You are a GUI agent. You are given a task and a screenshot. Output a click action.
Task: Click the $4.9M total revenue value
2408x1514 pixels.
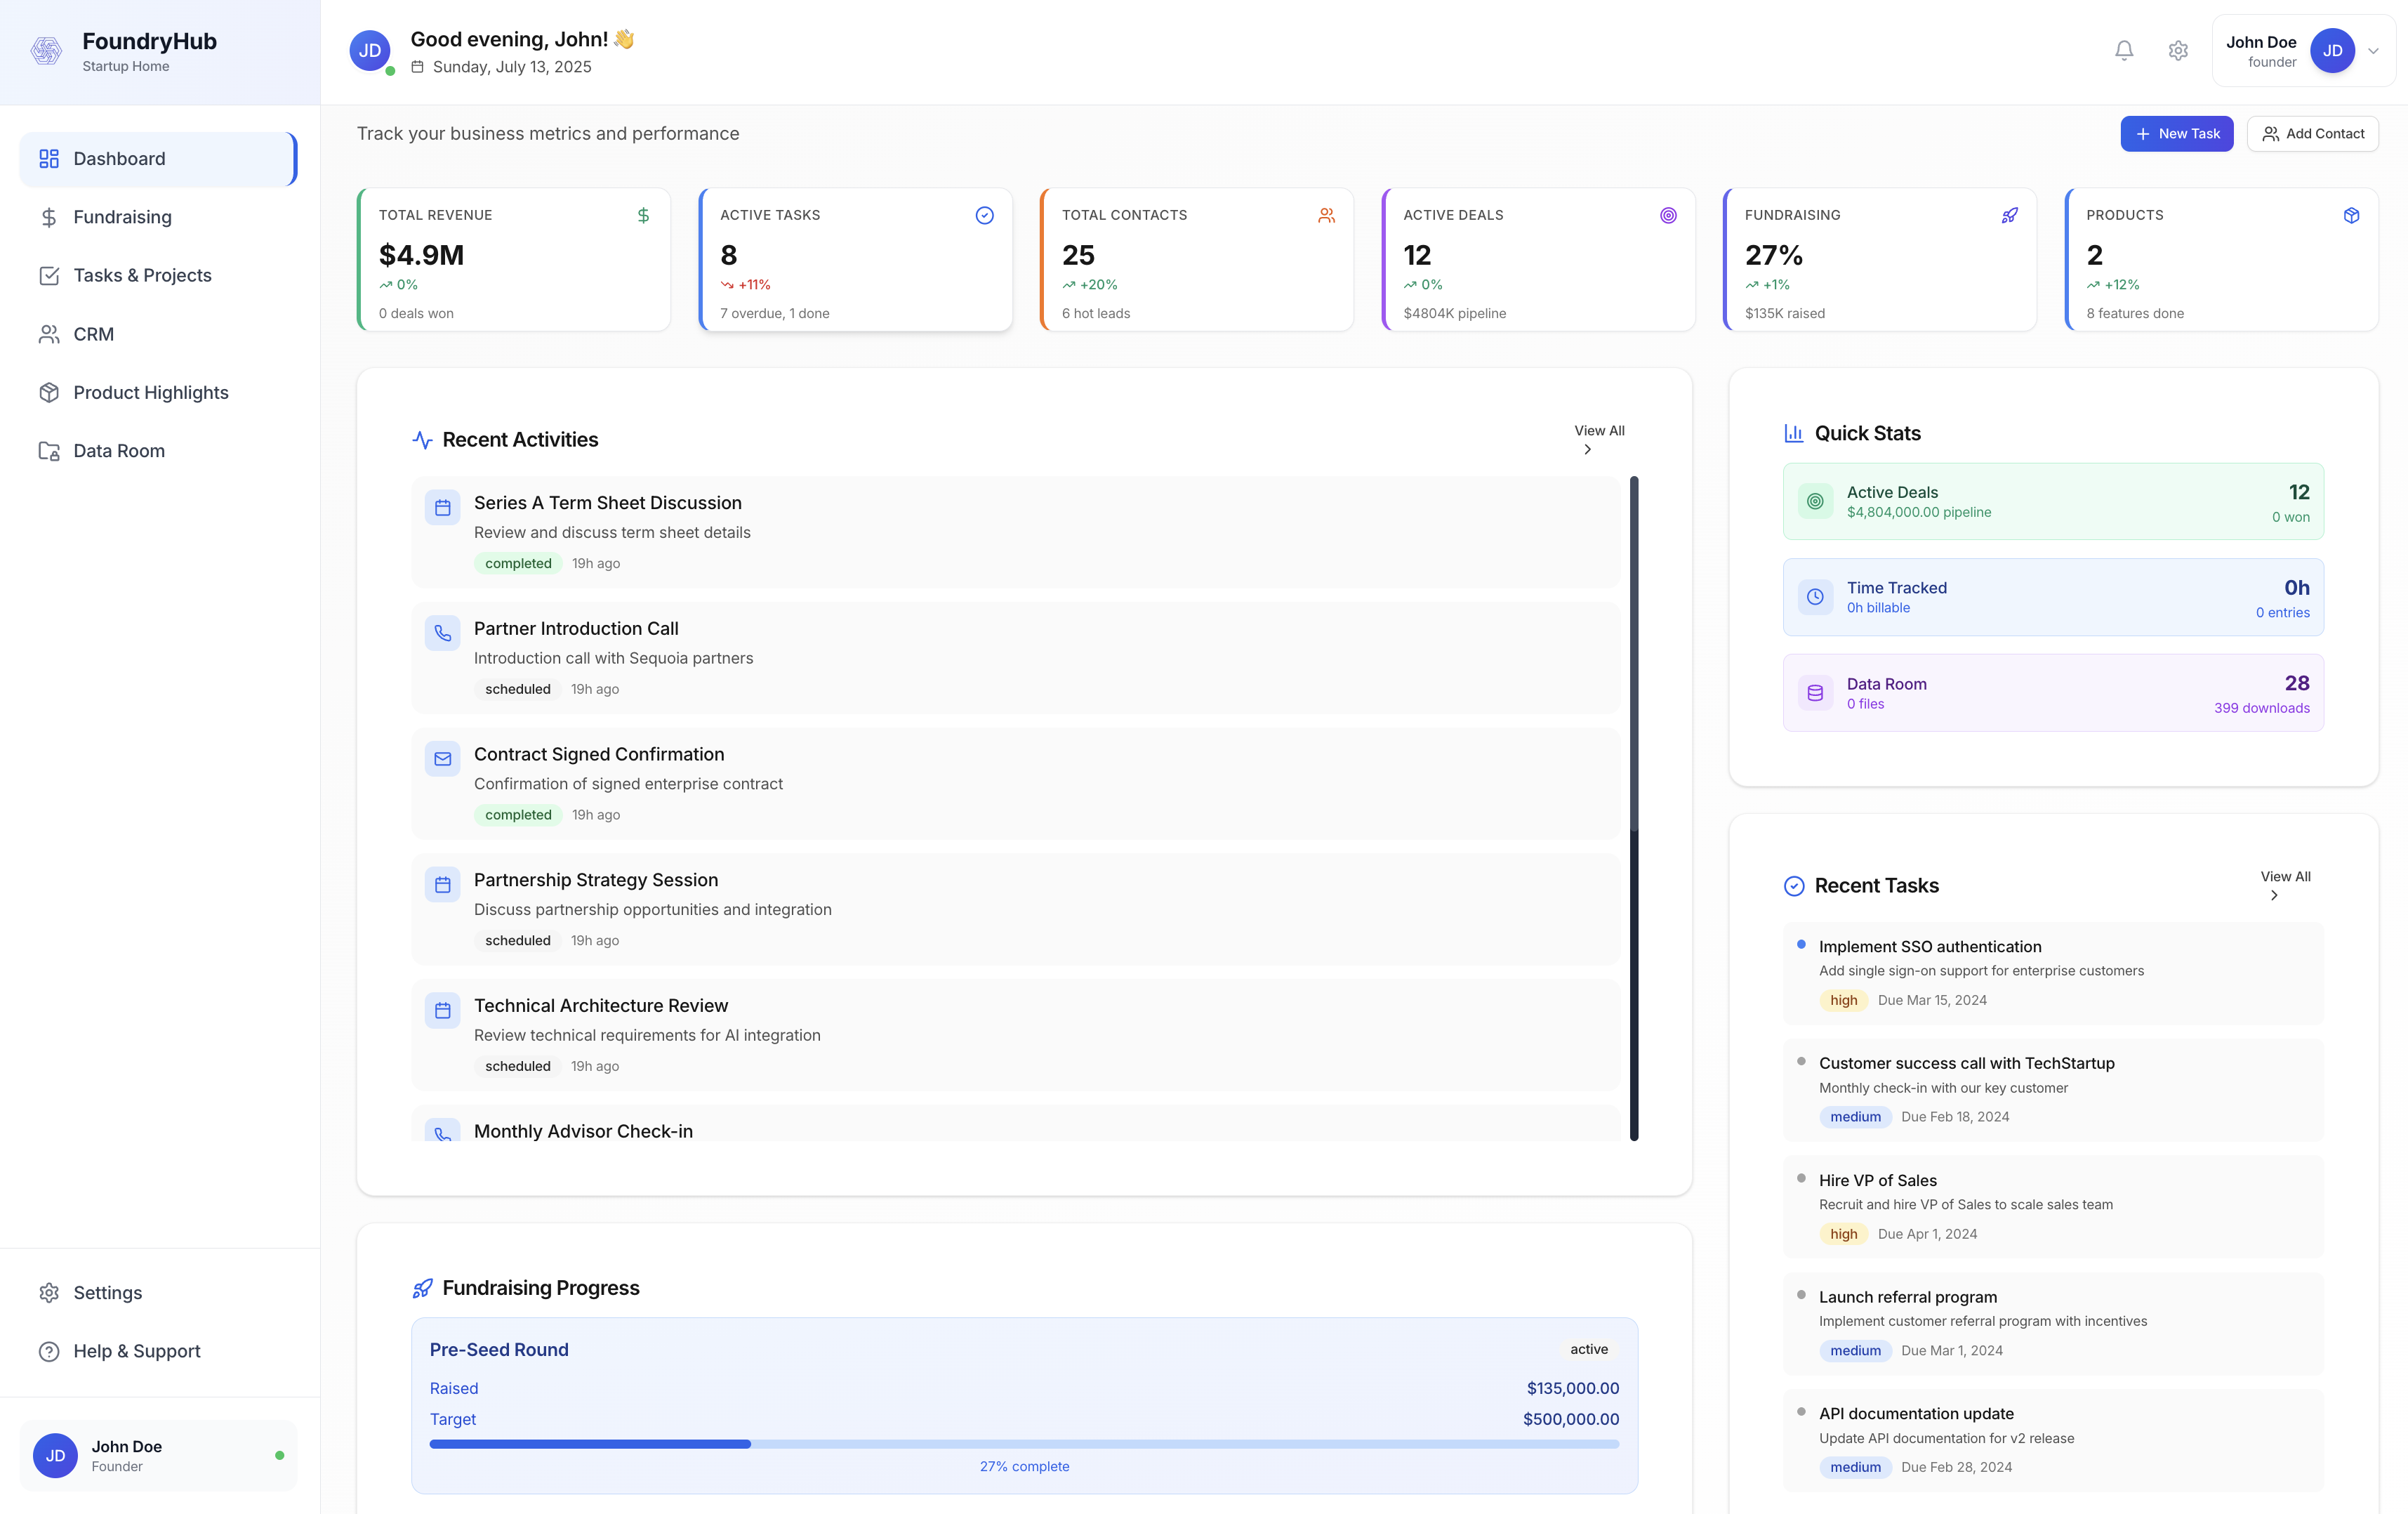(x=421, y=255)
